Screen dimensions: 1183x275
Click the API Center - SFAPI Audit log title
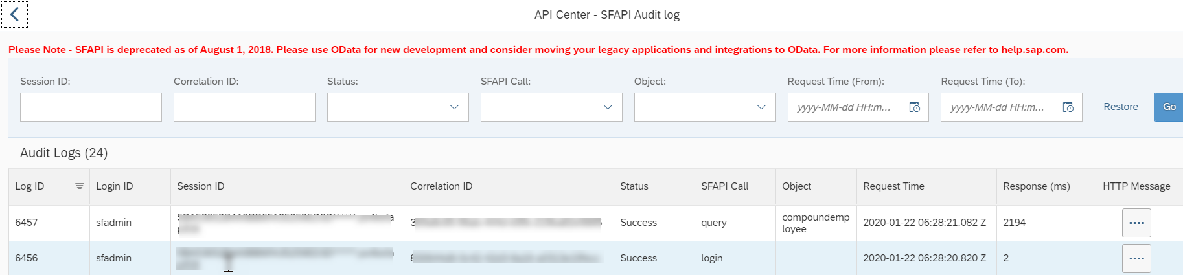point(607,15)
